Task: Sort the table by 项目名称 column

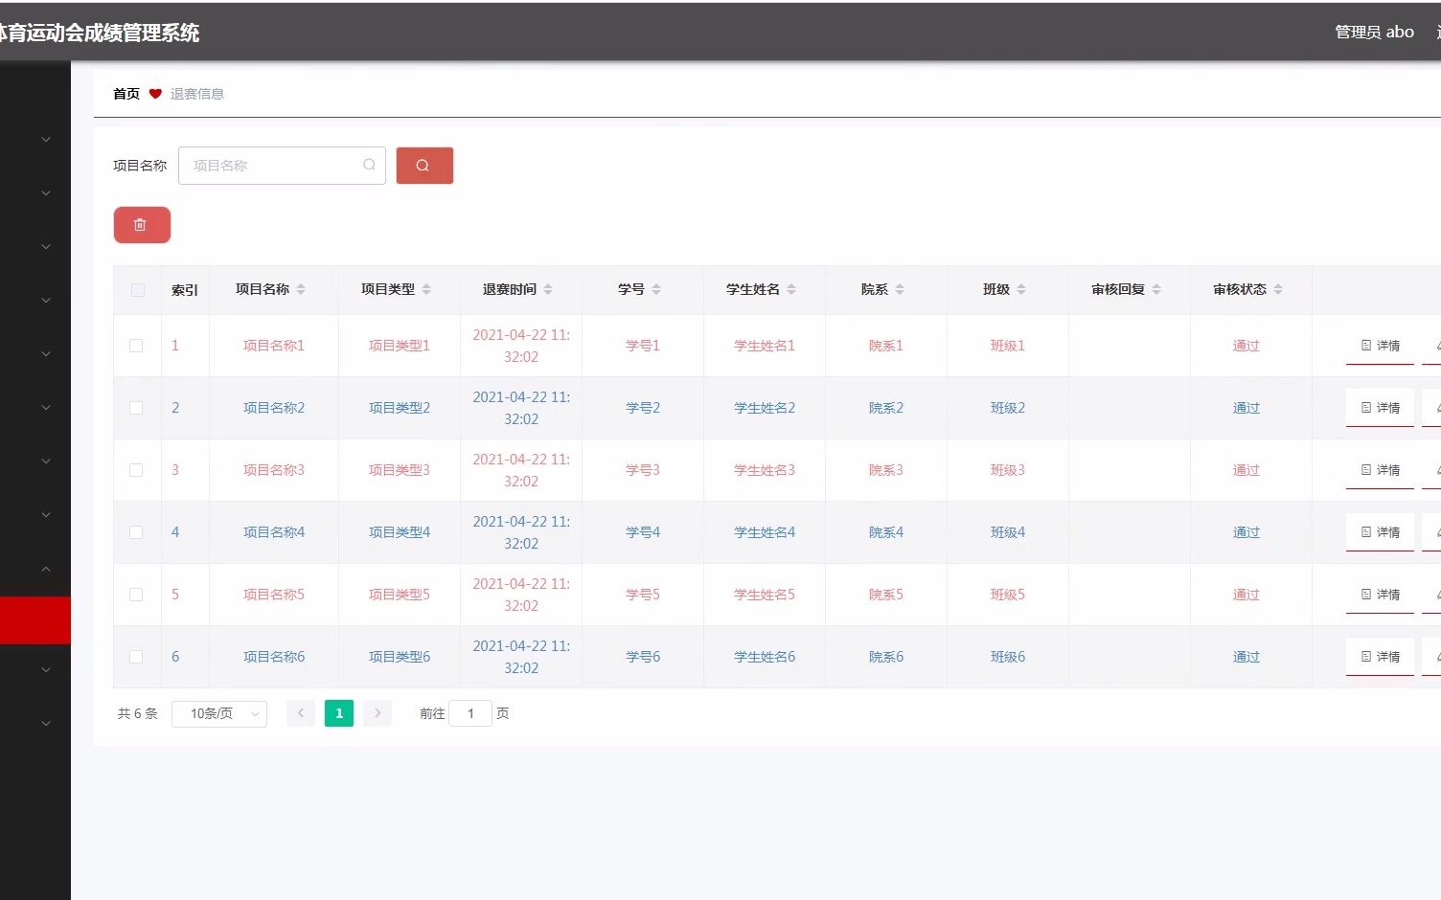Action: (301, 289)
